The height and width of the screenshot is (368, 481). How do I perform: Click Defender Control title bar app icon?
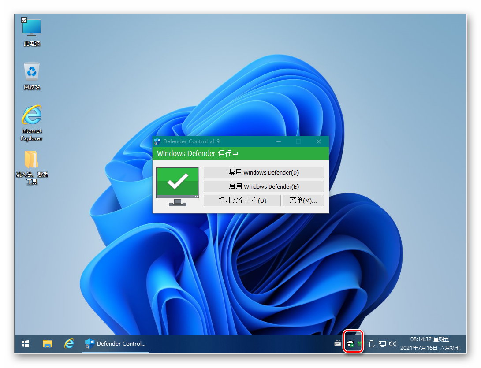tap(157, 141)
